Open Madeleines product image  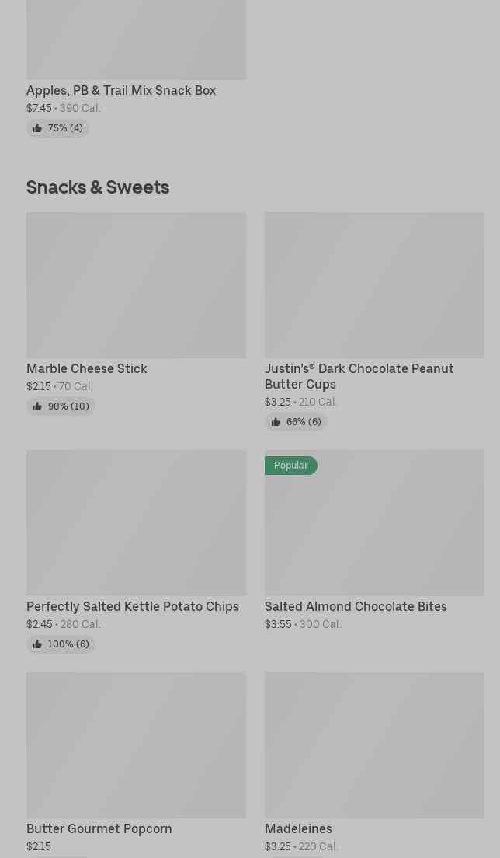point(374,745)
